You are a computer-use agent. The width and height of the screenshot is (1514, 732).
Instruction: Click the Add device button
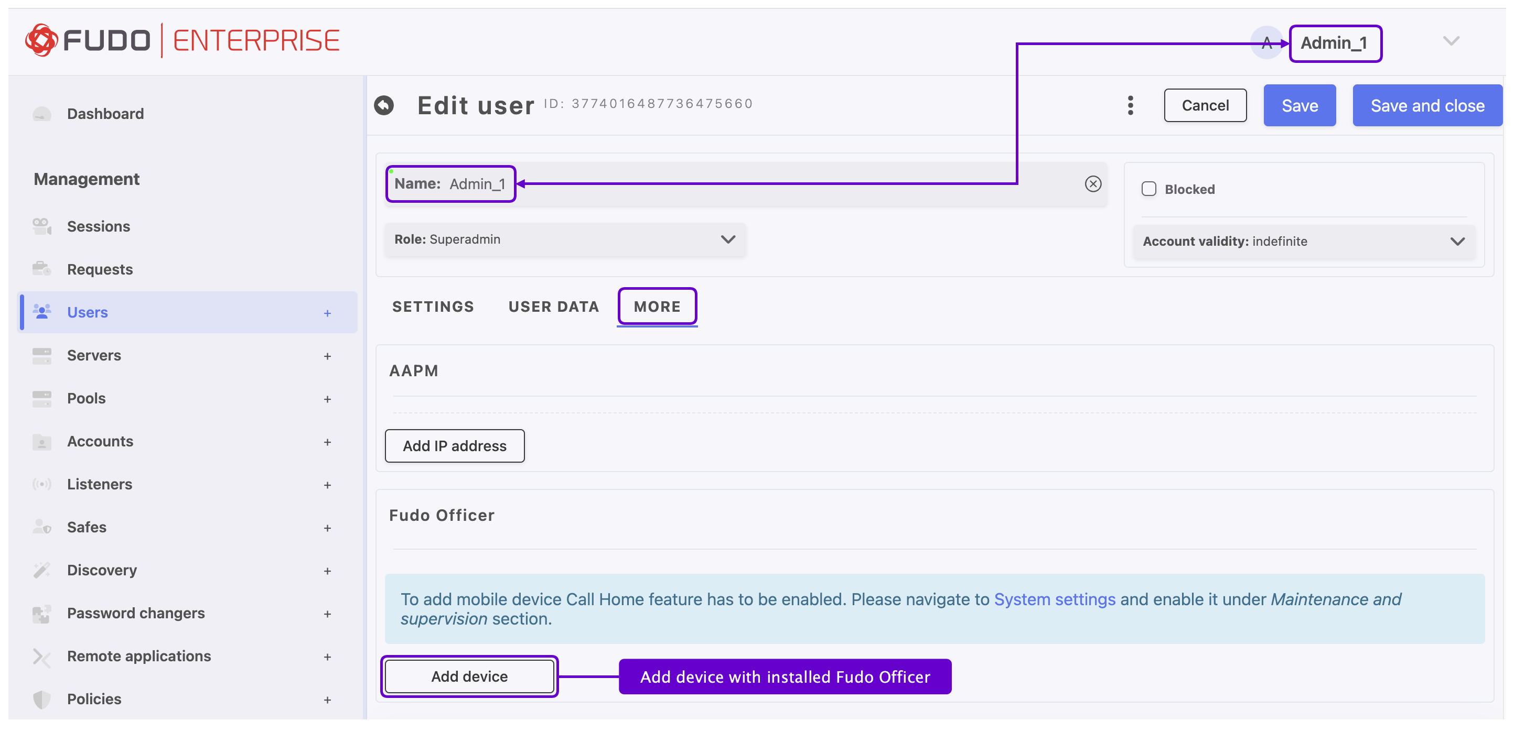(469, 676)
